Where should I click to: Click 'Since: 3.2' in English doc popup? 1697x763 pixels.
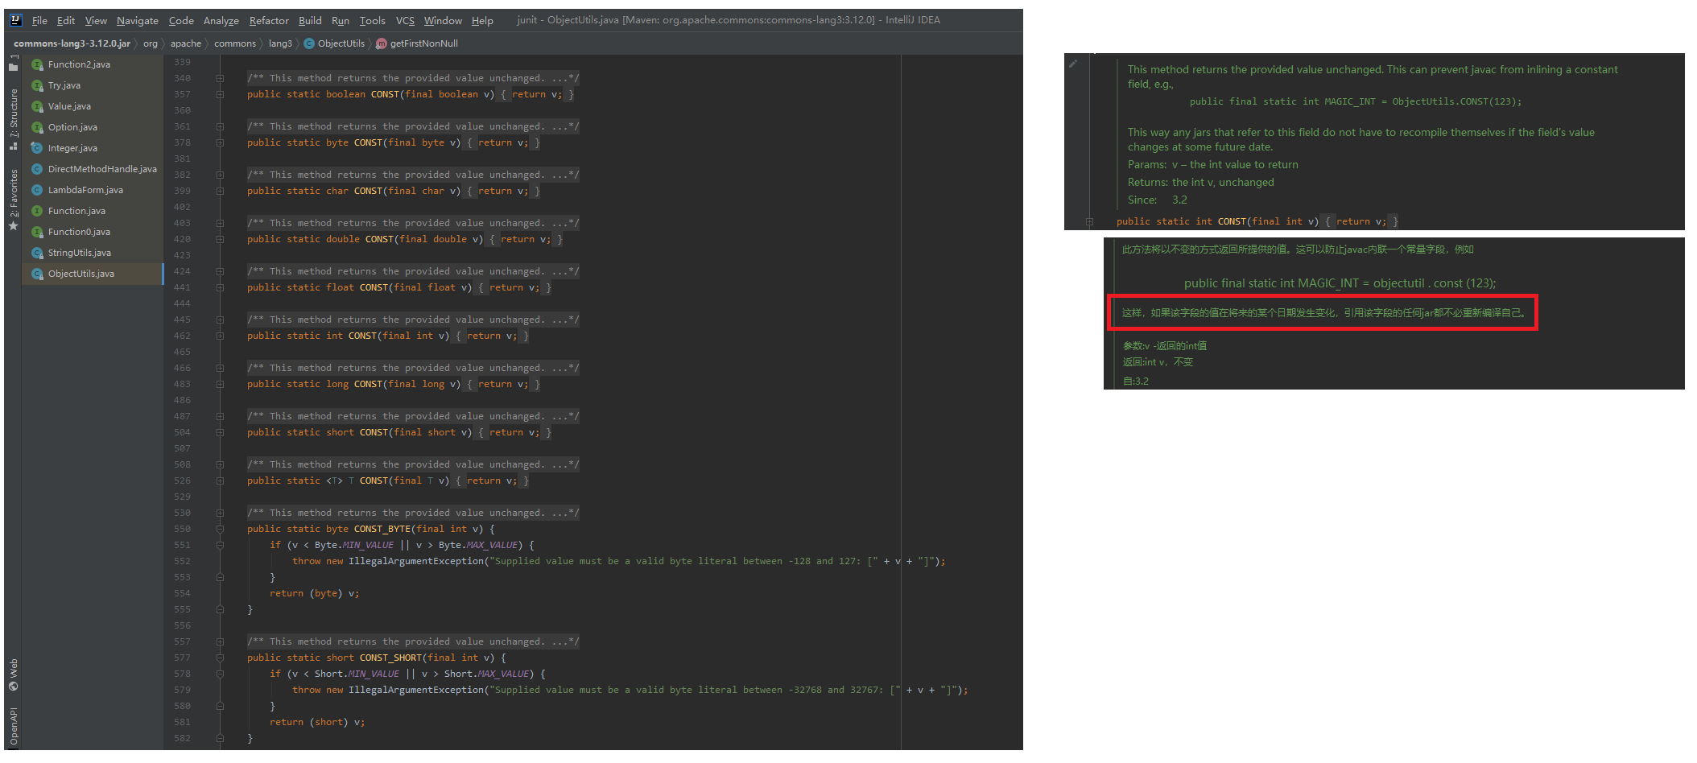(x=1157, y=200)
